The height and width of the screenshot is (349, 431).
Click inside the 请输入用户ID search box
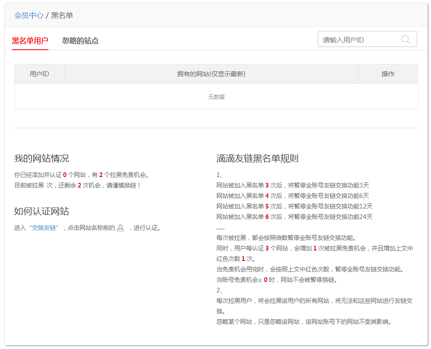coord(356,39)
